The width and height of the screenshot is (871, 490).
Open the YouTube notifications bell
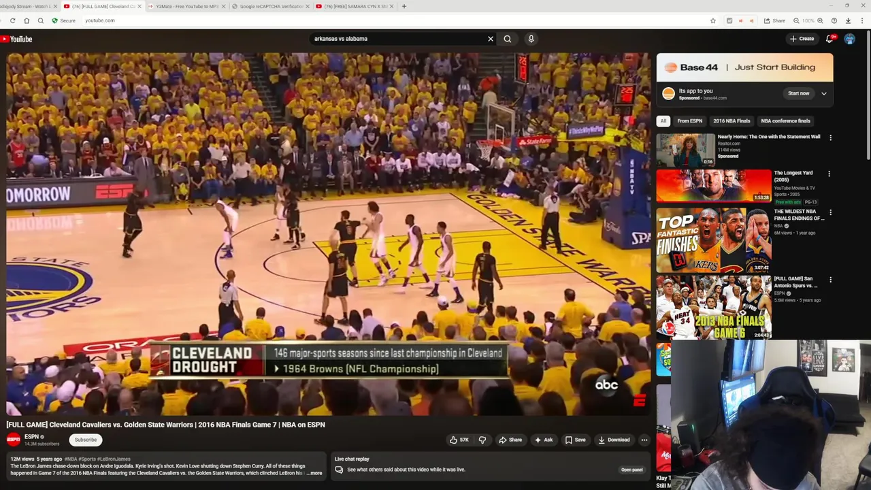pyautogui.click(x=829, y=39)
